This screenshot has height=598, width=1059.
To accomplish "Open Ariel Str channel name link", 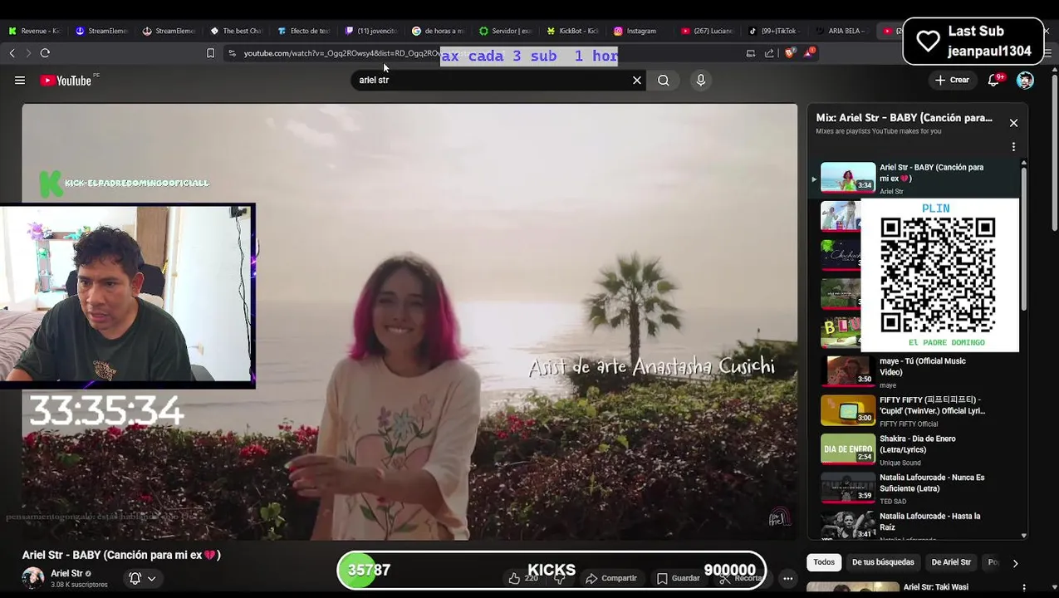I will point(66,574).
